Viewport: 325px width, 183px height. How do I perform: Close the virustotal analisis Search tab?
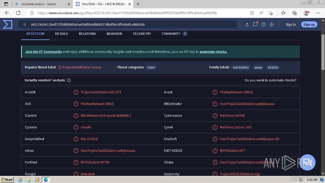pos(69,4)
